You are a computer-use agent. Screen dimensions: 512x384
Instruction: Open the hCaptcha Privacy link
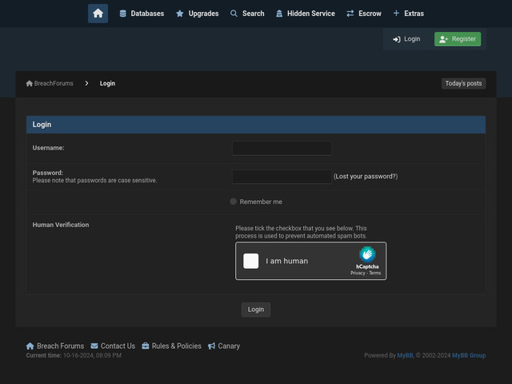coord(358,273)
